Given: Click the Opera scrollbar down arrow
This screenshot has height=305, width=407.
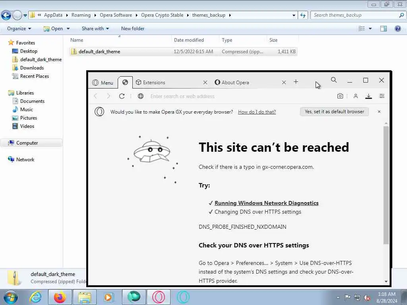Looking at the screenshot, I should tap(386, 282).
